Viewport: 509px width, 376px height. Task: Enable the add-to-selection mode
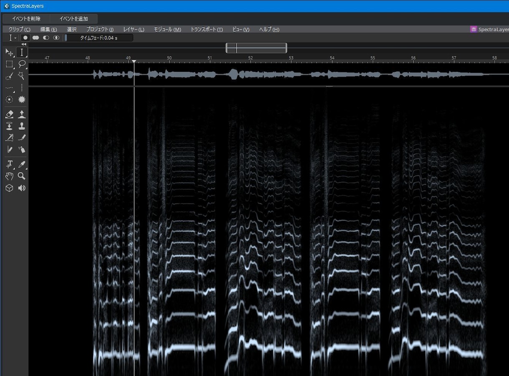click(x=36, y=38)
